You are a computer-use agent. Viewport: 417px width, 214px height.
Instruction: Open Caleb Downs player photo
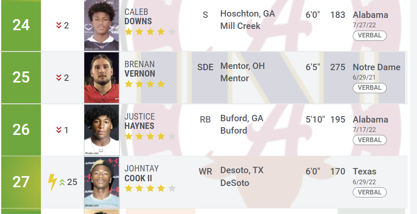pyautogui.click(x=102, y=25)
